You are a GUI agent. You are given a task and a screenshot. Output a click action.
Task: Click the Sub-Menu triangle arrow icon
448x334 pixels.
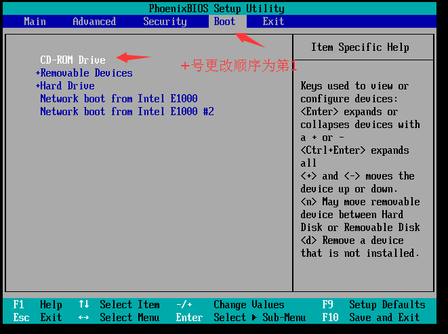pyautogui.click(x=254, y=318)
